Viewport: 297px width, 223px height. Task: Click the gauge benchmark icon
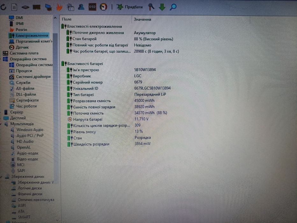pos(104,7)
